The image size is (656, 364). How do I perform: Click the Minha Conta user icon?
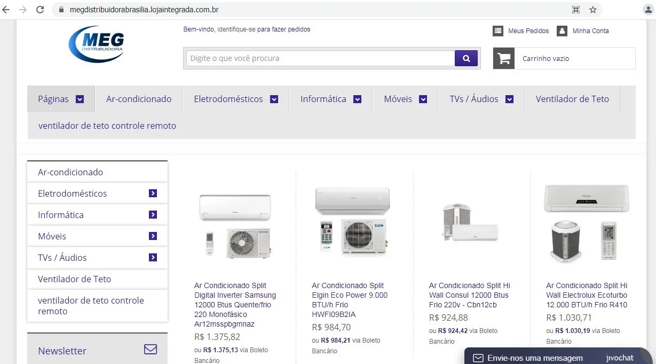562,31
